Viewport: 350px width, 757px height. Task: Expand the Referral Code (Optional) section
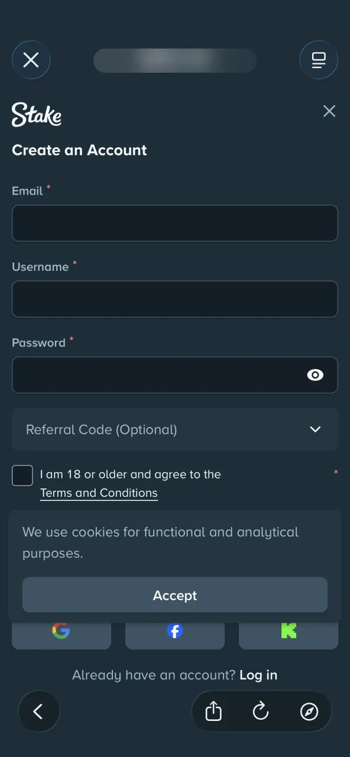pyautogui.click(x=175, y=429)
